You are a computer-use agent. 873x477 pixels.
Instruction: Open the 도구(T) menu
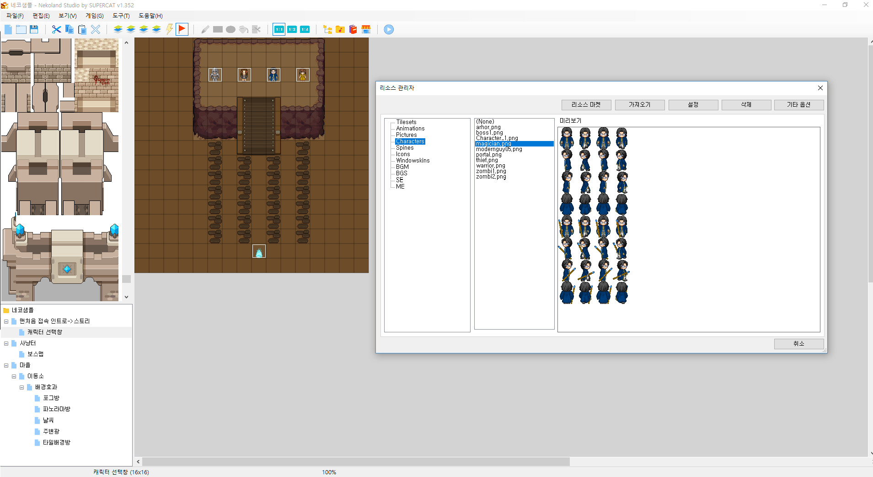click(120, 16)
